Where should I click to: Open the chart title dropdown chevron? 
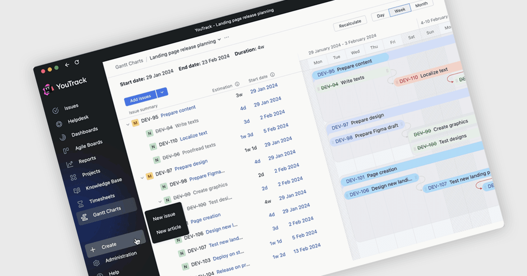(219, 40)
